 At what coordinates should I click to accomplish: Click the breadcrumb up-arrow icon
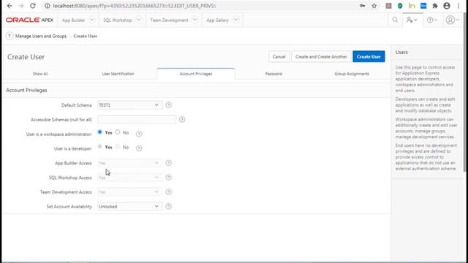click(x=10, y=36)
